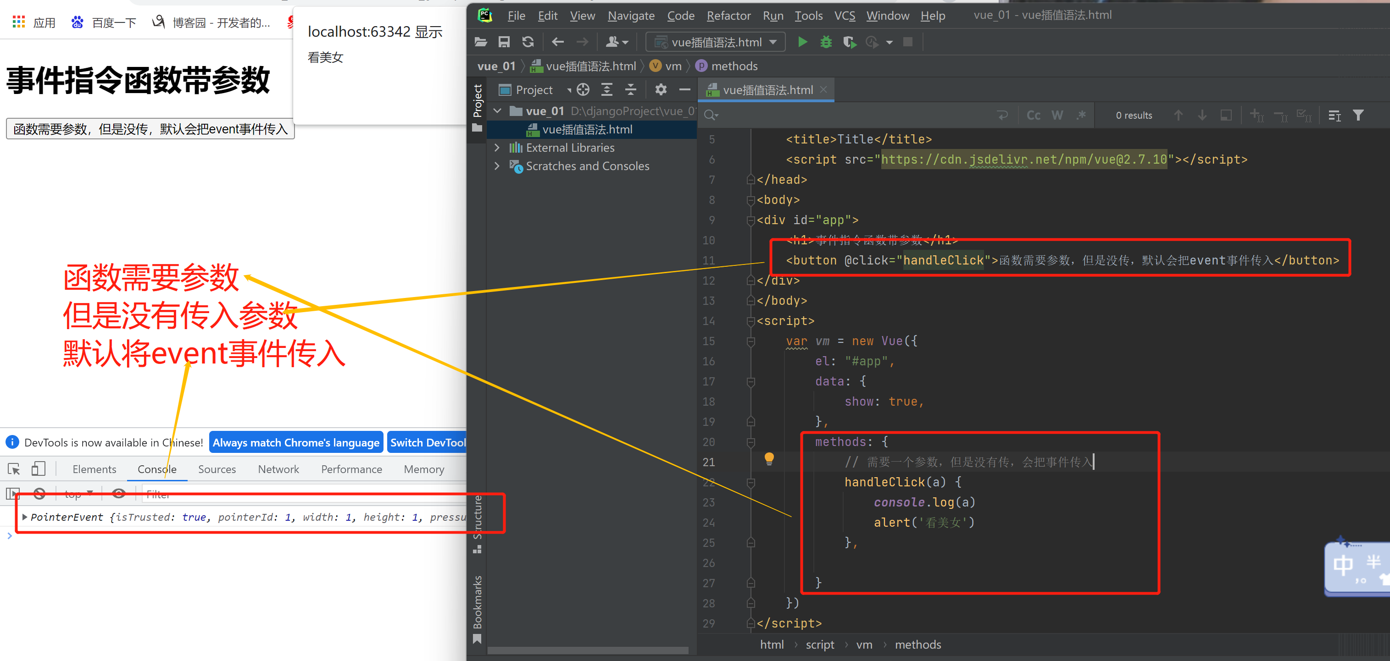
Task: Open the Project tool window side tab
Action: click(477, 108)
